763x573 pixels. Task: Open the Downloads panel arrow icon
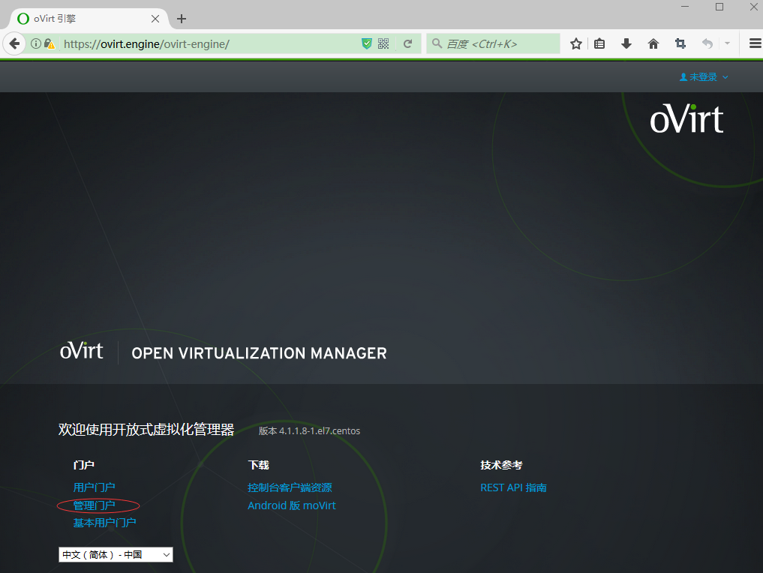click(x=626, y=43)
